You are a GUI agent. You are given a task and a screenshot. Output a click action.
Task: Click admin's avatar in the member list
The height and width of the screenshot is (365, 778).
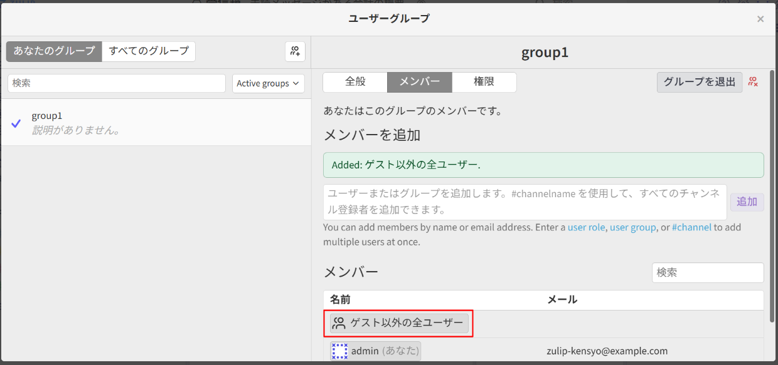(x=339, y=351)
